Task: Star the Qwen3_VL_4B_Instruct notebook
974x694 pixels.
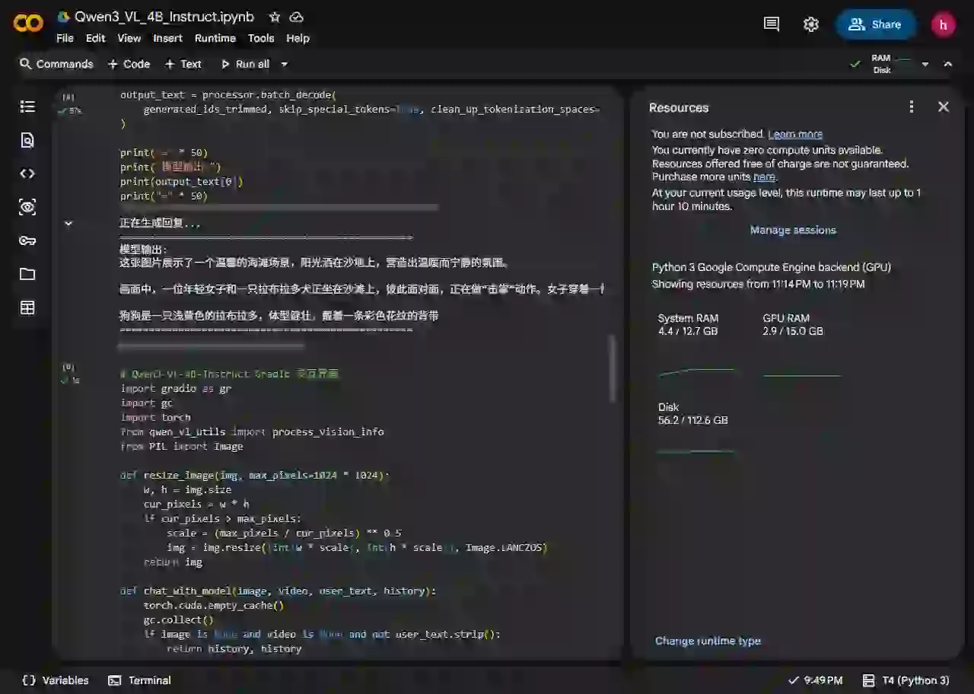Action: pyautogui.click(x=275, y=17)
